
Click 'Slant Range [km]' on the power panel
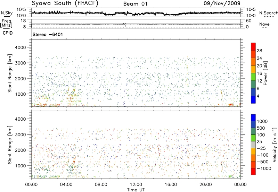10,73
